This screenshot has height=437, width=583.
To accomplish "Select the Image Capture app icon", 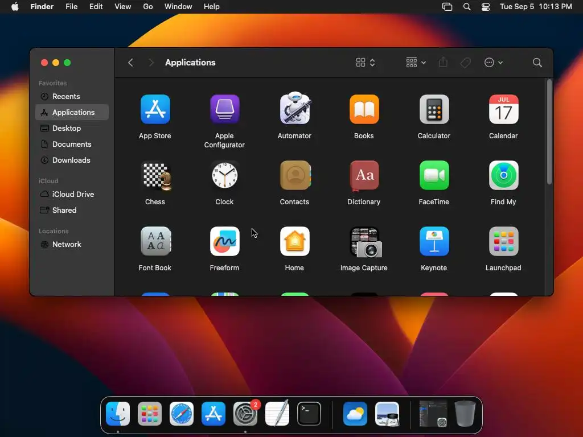I will click(x=366, y=242).
